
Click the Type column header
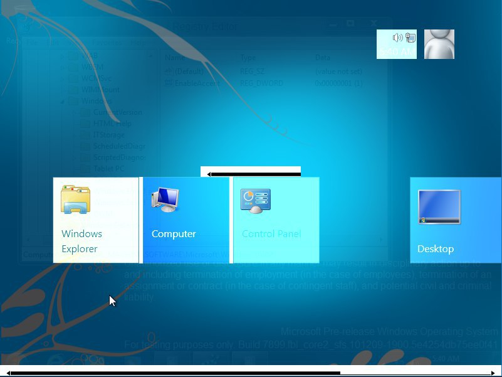pos(248,58)
